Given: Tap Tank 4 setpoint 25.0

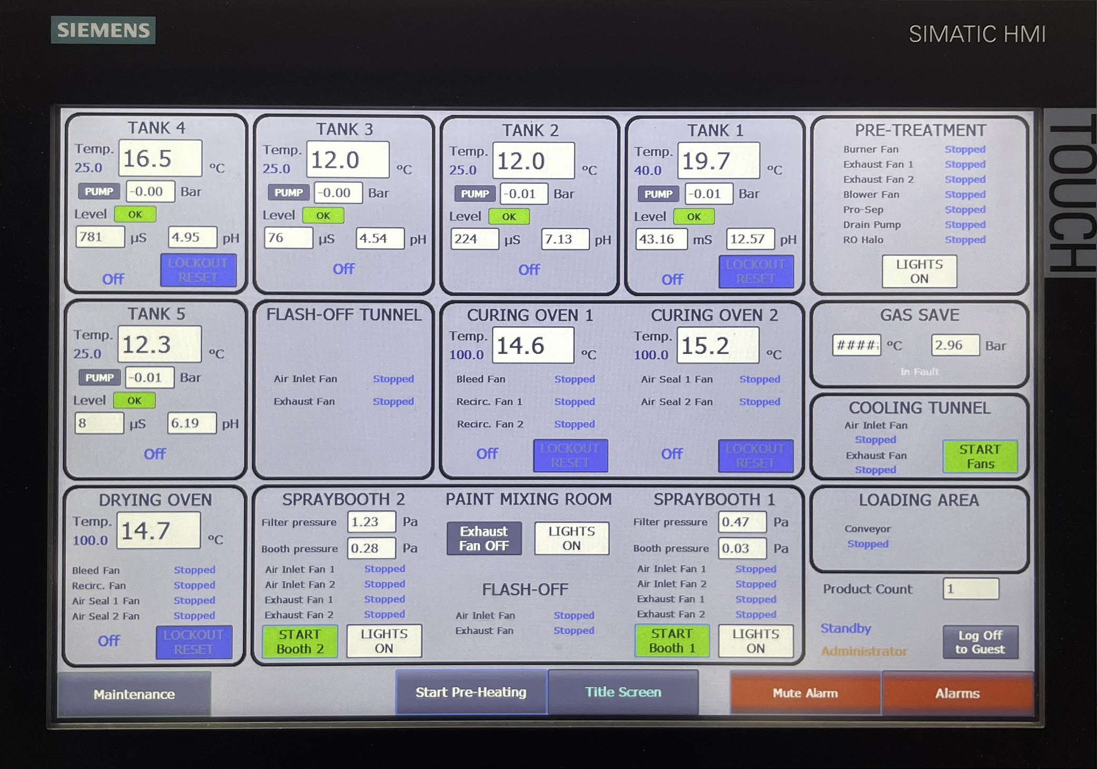Looking at the screenshot, I should coord(88,167).
